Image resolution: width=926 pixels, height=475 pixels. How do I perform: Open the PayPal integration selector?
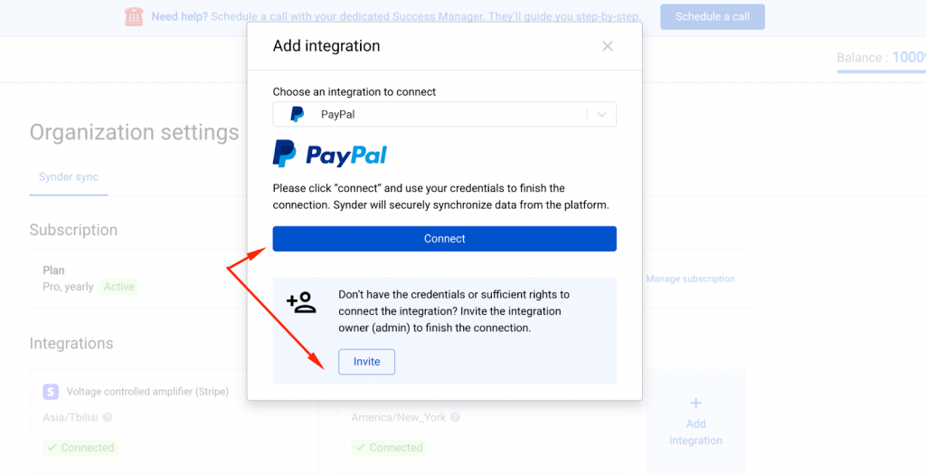(444, 115)
